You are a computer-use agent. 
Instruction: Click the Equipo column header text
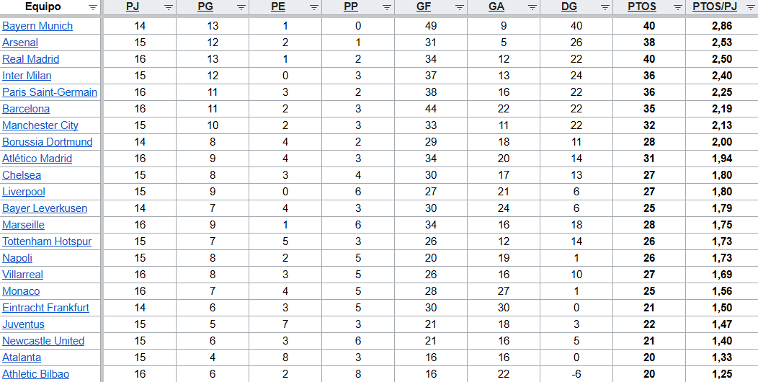43,7
